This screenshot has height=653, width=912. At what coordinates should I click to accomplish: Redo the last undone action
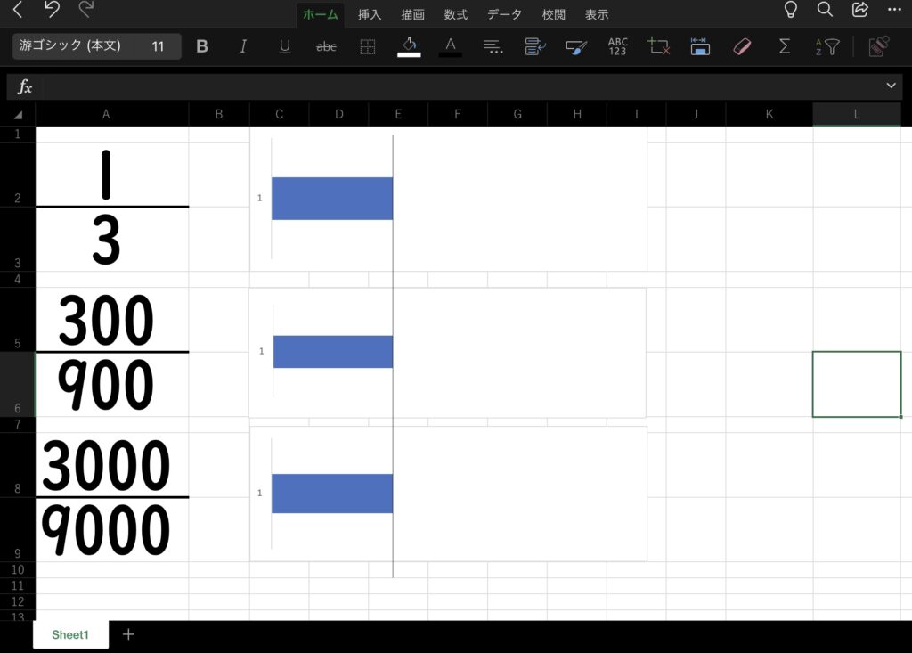pyautogui.click(x=86, y=9)
